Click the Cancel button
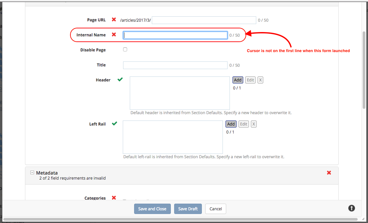Screen dimensions: 368x223 coord(216,209)
